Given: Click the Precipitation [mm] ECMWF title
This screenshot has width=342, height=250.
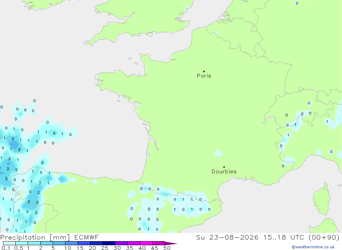Looking at the screenshot, I should [50, 237].
